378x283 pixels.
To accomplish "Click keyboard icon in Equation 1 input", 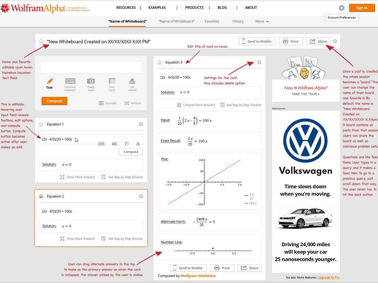I will (x=101, y=144).
